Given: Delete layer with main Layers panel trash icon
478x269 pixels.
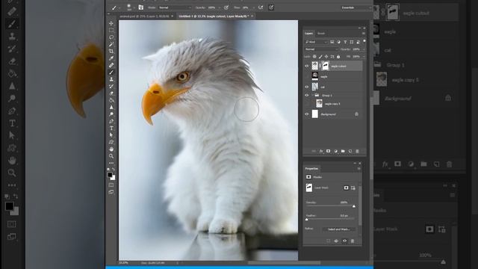Looking at the screenshot, I should [x=357, y=151].
